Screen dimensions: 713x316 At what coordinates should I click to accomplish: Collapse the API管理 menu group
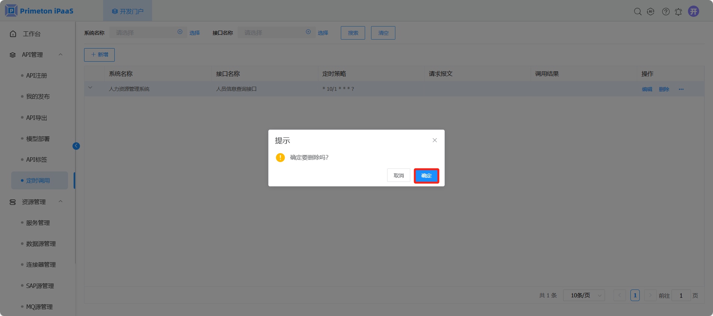point(61,55)
